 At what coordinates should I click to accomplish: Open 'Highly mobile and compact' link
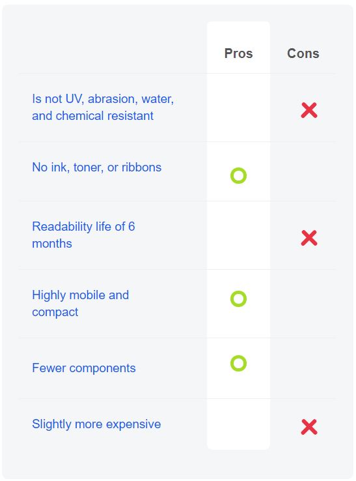[80, 303]
